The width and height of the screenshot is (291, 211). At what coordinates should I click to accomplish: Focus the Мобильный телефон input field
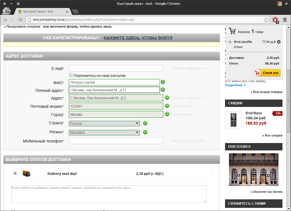click(x=116, y=141)
